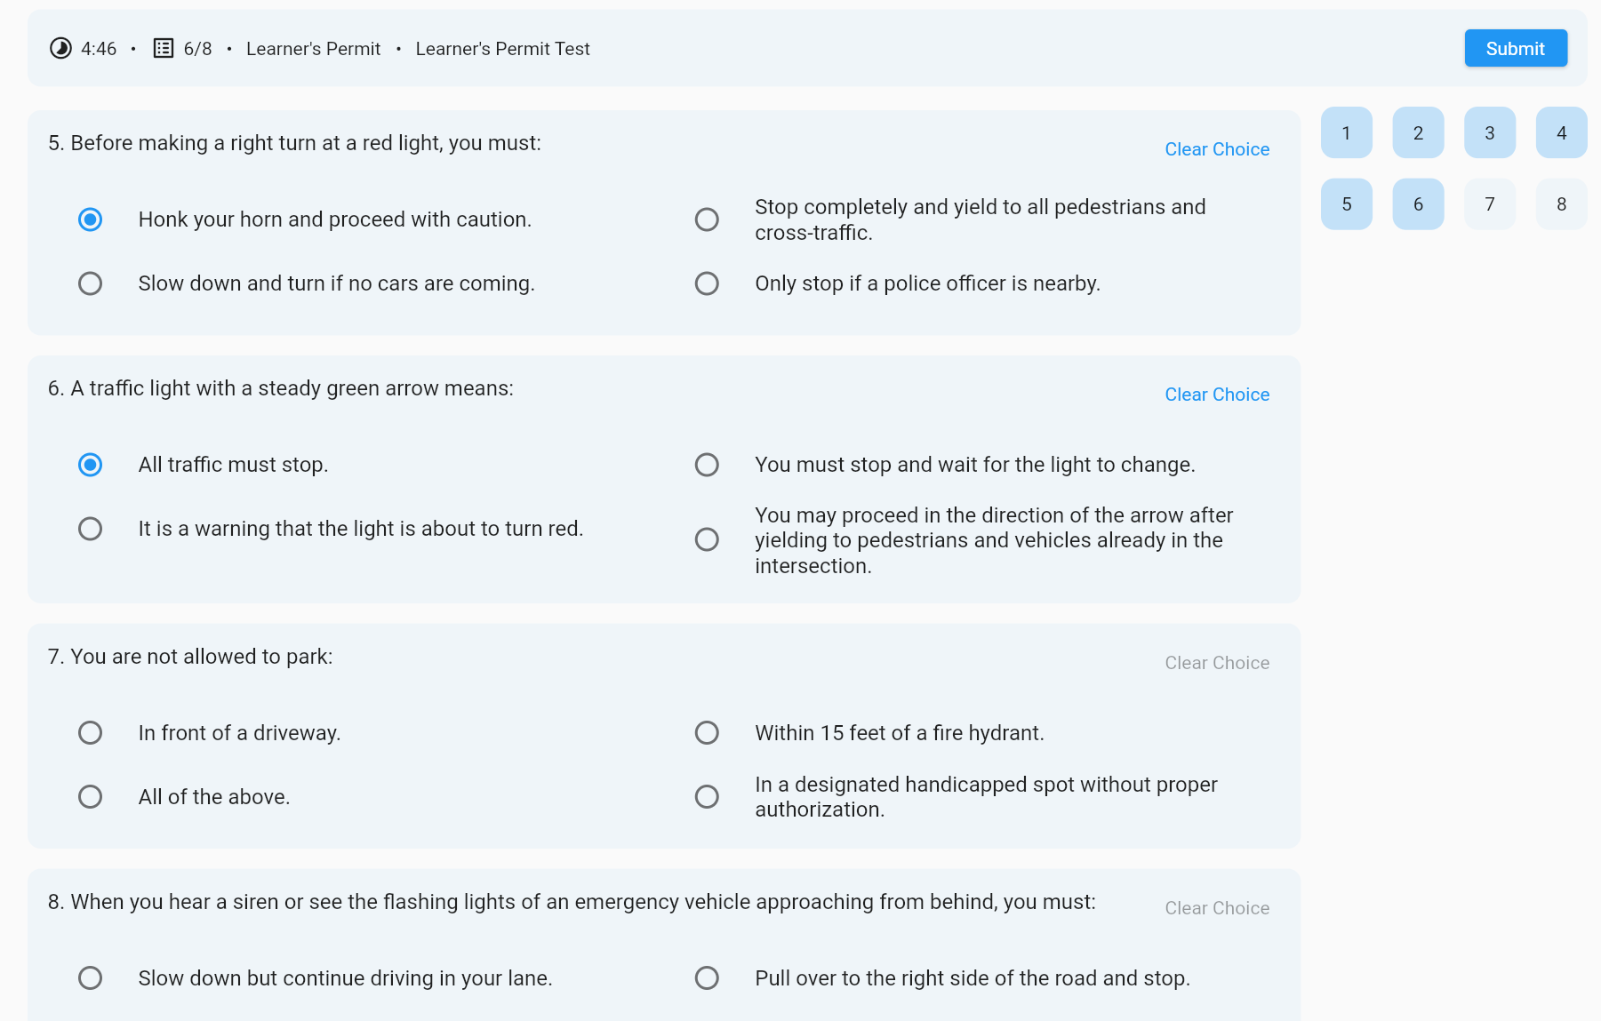Select 'Within 15 feet of a fire hydrant'
This screenshot has height=1021, width=1601.
point(707,732)
